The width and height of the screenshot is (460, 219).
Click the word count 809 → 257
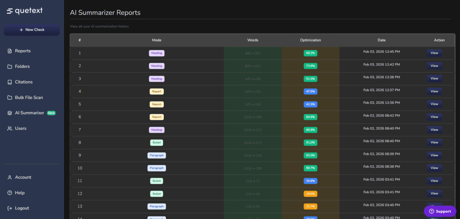(253, 53)
